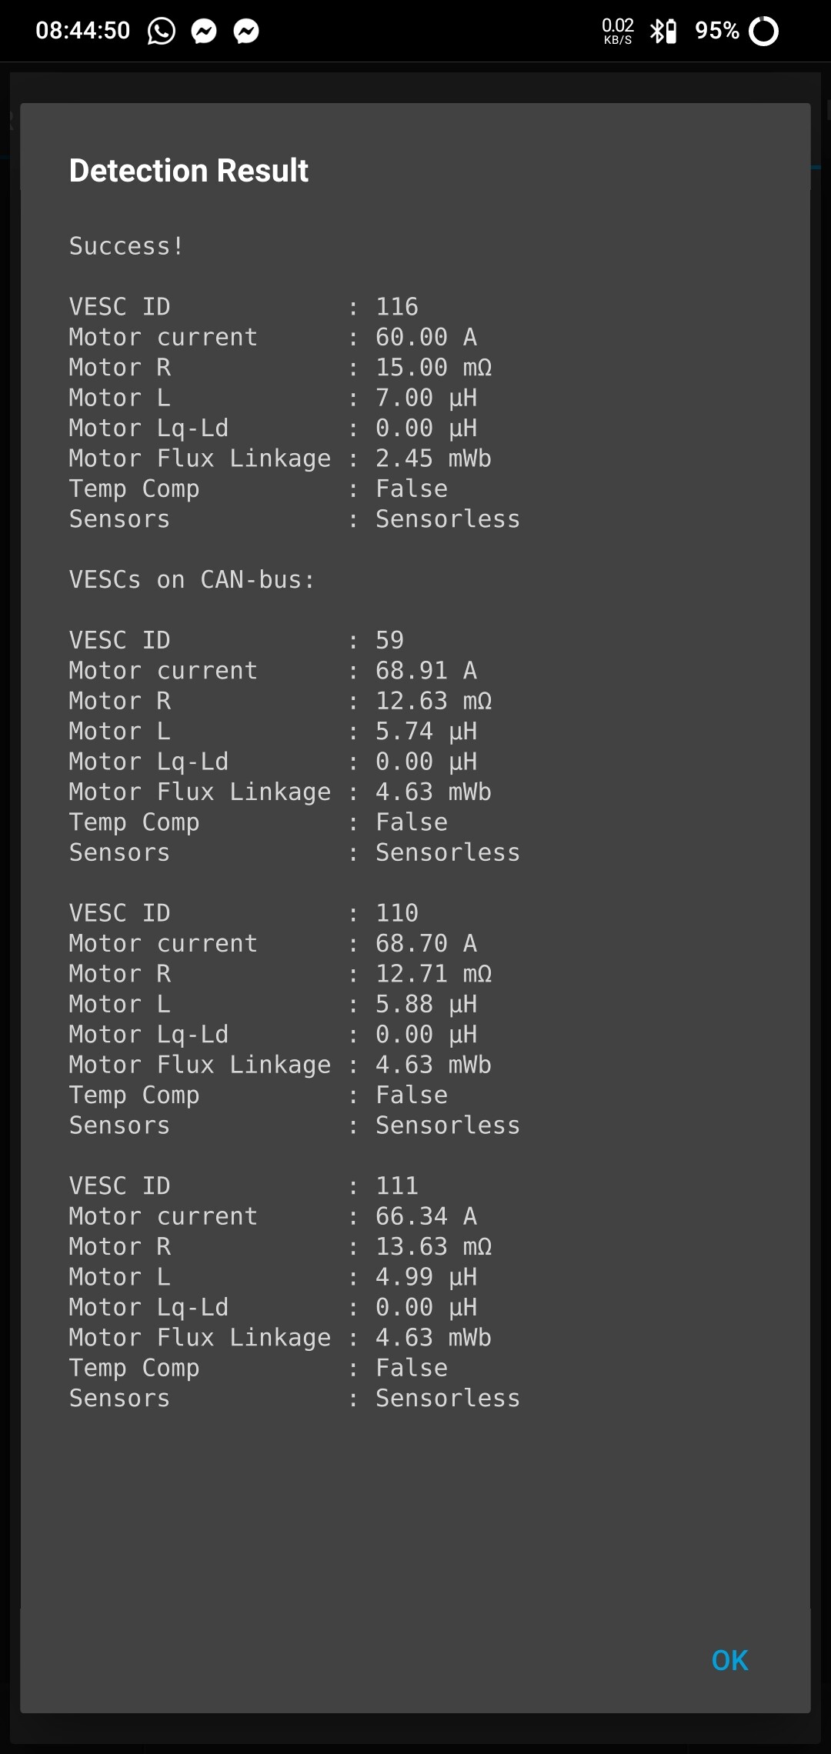831x1754 pixels.
Task: Tap the 95% battery percentage
Action: 716,31
